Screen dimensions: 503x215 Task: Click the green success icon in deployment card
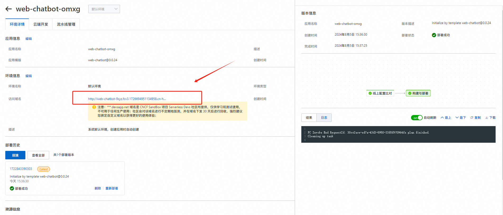(12, 188)
